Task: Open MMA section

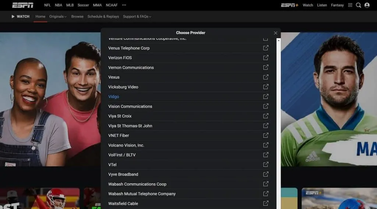Action: [97, 5]
